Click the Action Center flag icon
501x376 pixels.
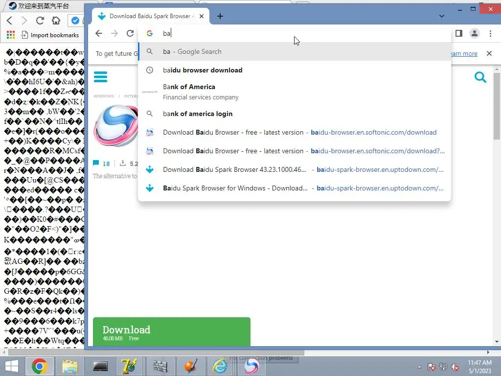[x=431, y=367]
